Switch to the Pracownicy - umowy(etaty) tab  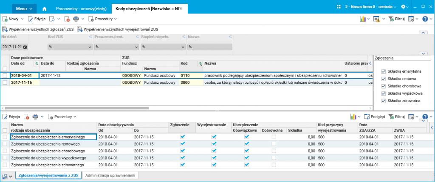pos(80,8)
